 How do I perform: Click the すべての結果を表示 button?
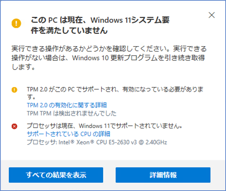(56, 175)
